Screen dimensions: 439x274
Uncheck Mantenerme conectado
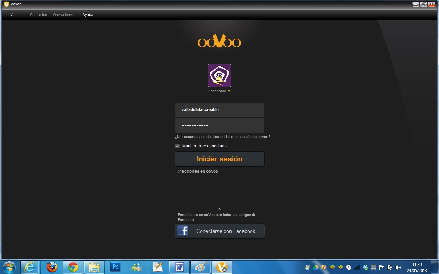177,146
